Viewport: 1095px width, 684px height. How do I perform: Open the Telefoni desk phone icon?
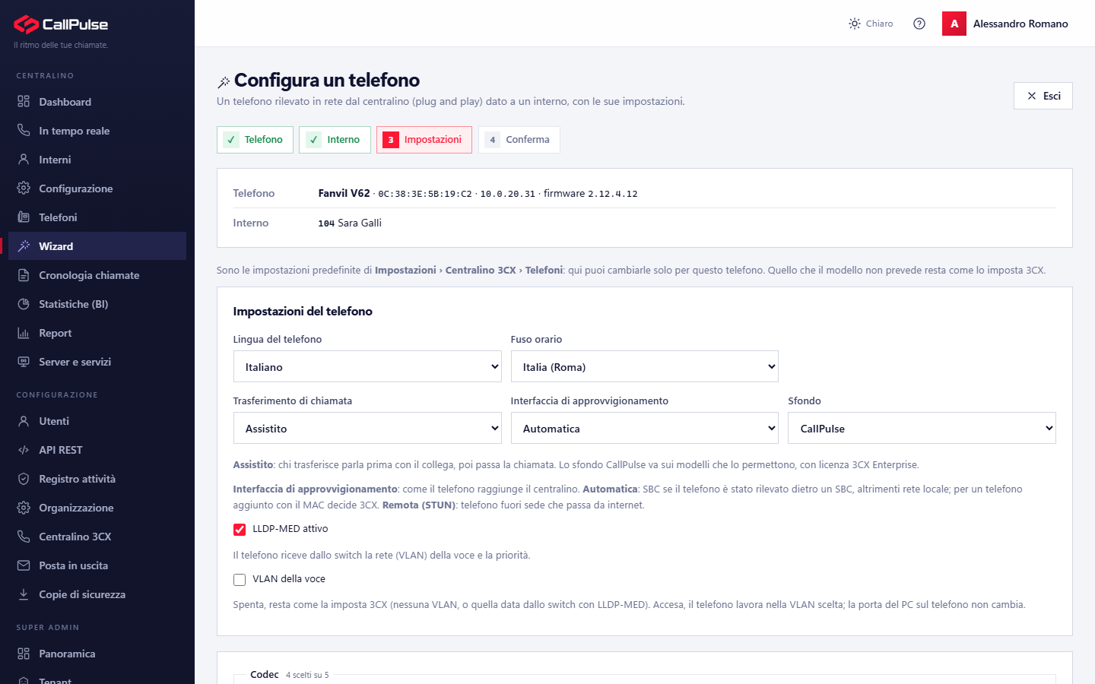24,217
